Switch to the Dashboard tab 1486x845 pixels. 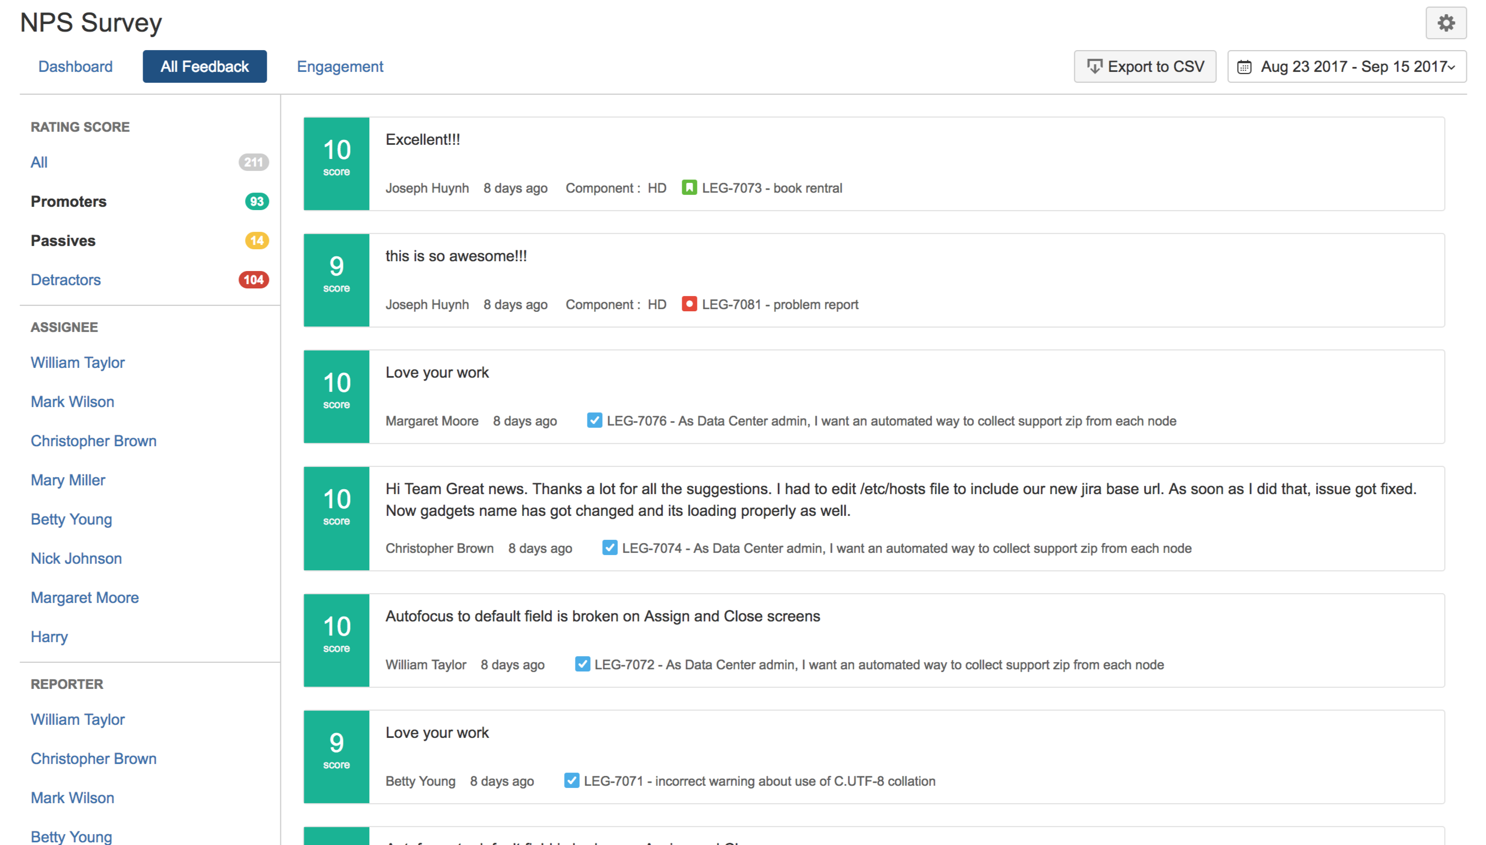76,67
